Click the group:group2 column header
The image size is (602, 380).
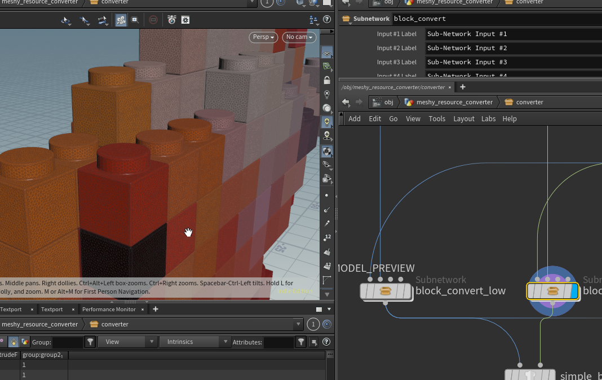click(44, 355)
